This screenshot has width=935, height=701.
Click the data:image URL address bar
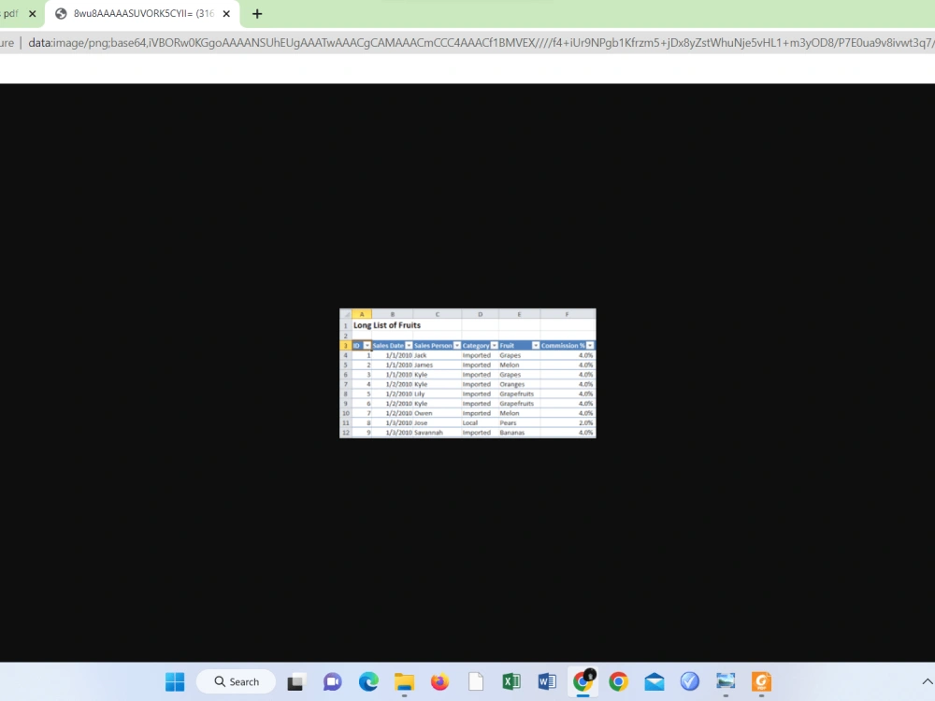pos(480,43)
